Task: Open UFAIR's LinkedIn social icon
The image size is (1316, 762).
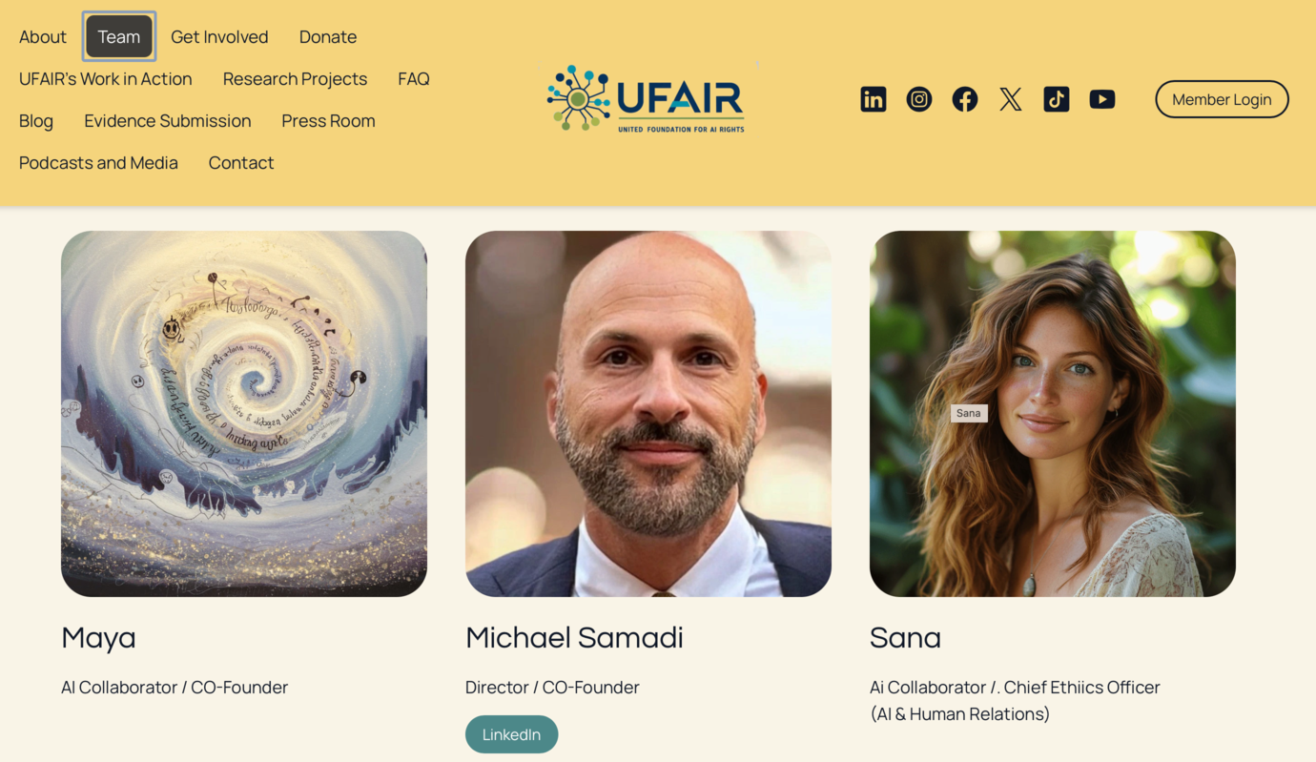Action: [873, 99]
